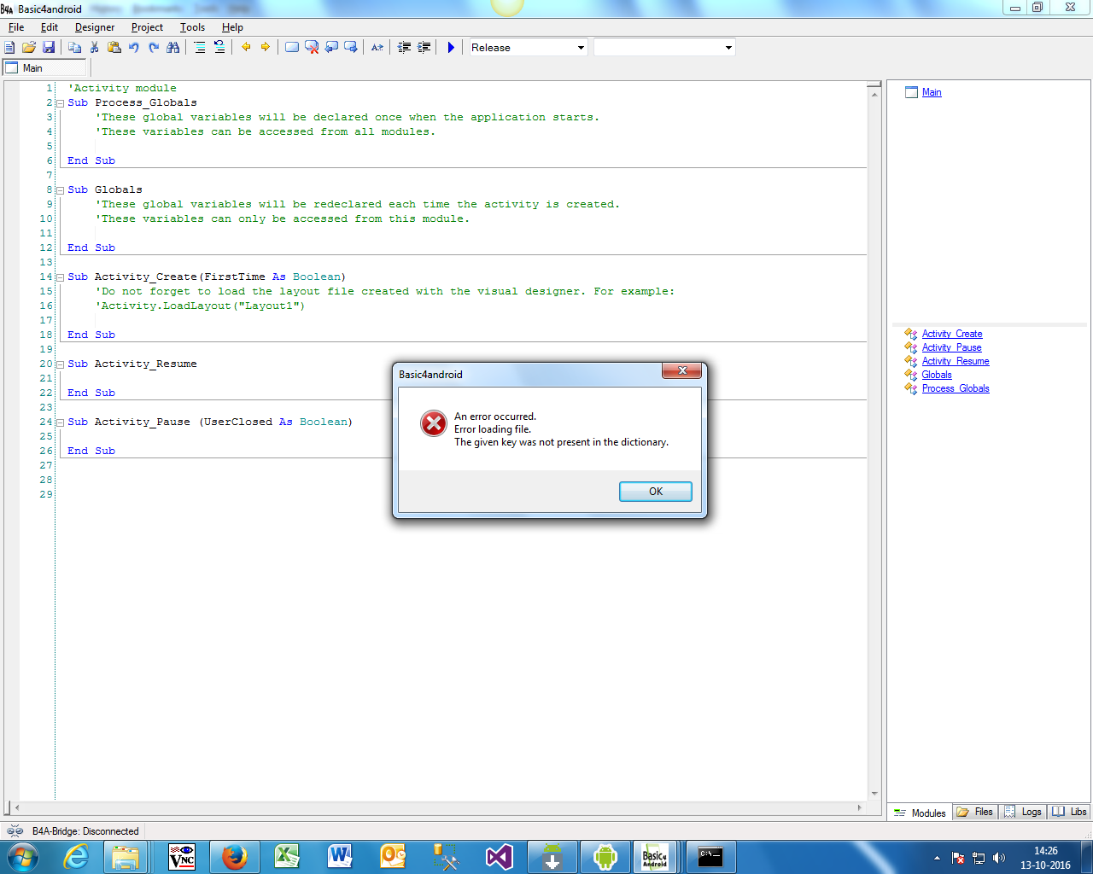Go to Globals sub link
The width and height of the screenshot is (1093, 874).
[937, 375]
